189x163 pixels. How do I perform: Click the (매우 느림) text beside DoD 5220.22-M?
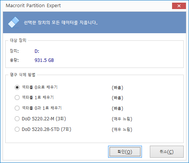pos(122,119)
